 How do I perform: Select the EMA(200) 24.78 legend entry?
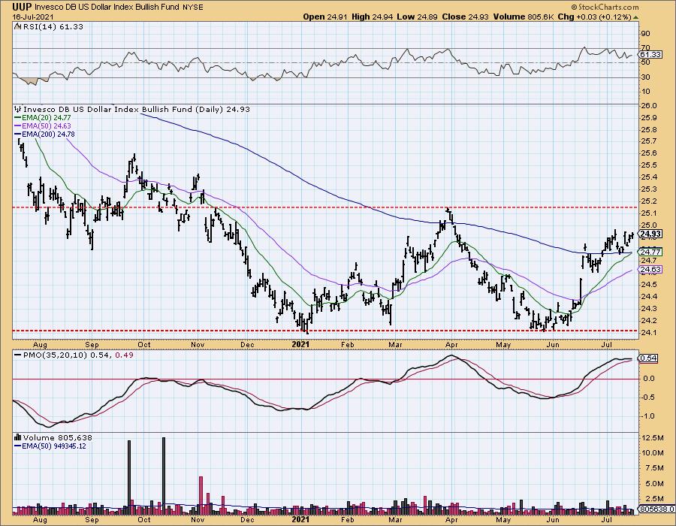(x=44, y=134)
